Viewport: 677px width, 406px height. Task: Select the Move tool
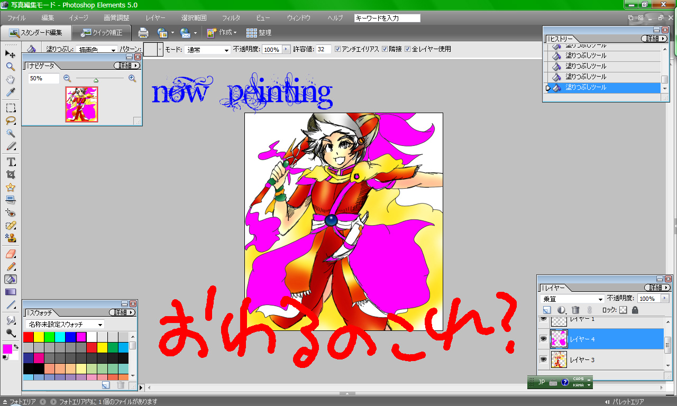10,54
